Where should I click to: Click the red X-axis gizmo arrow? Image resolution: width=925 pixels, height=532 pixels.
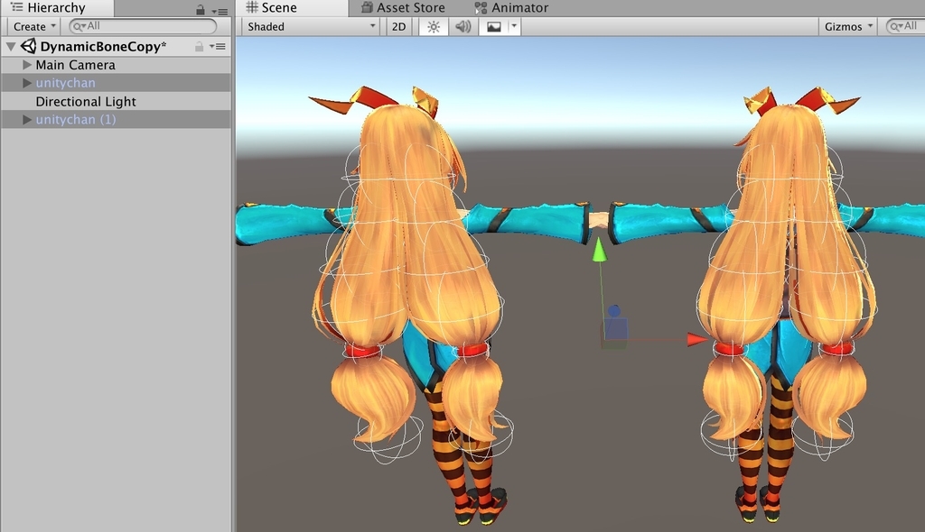point(697,339)
